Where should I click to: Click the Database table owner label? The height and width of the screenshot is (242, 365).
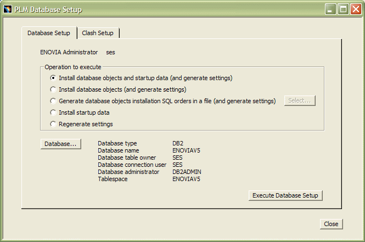(127, 157)
